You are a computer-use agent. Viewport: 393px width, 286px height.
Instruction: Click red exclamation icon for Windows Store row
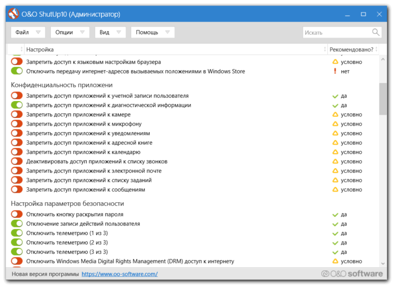[x=335, y=71]
